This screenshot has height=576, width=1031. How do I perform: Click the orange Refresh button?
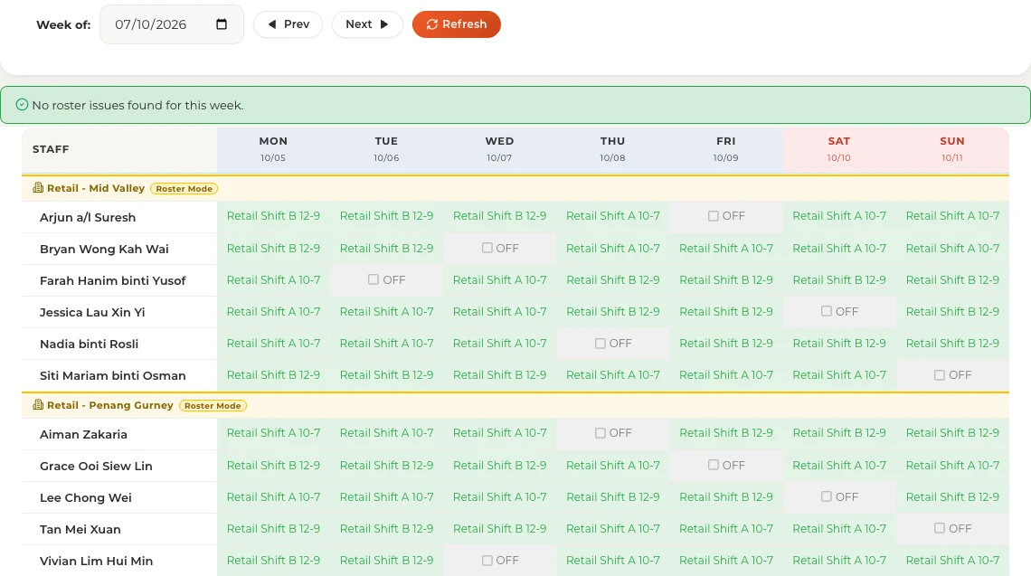(457, 24)
